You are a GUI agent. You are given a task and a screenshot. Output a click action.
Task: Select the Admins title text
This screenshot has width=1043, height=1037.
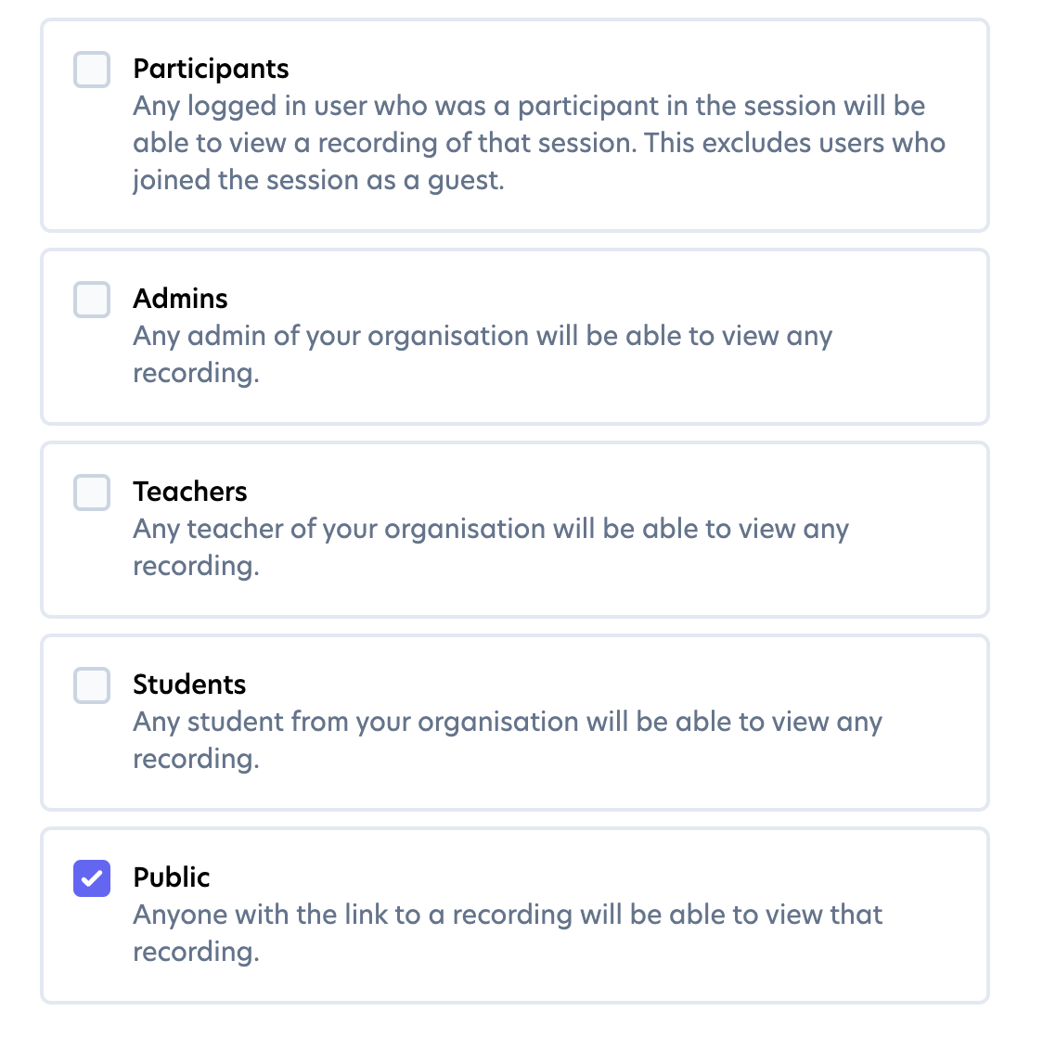tap(180, 299)
